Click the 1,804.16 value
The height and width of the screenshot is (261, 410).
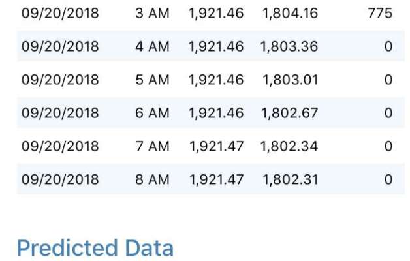(290, 13)
